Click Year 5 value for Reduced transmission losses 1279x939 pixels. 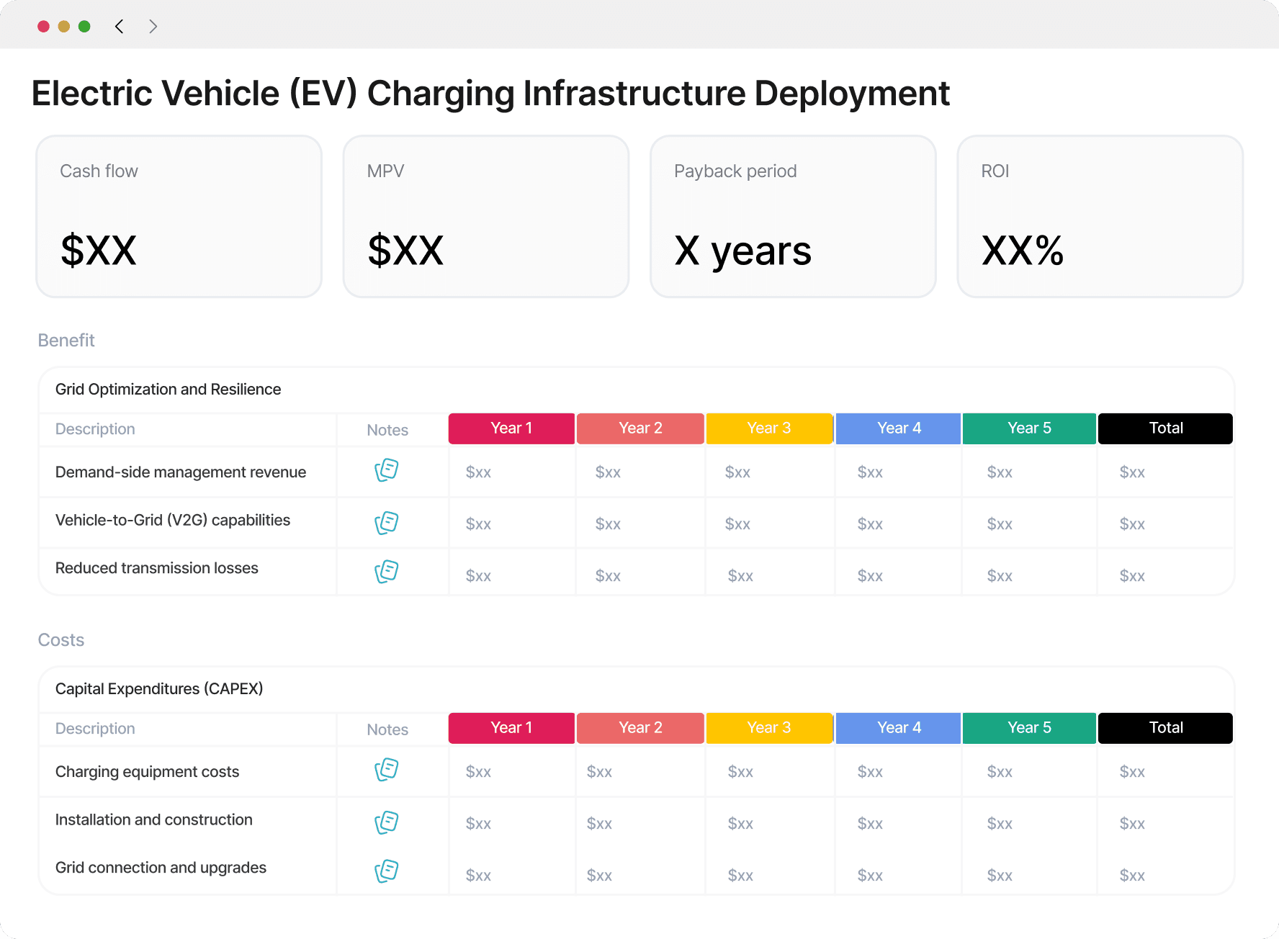point(1000,576)
